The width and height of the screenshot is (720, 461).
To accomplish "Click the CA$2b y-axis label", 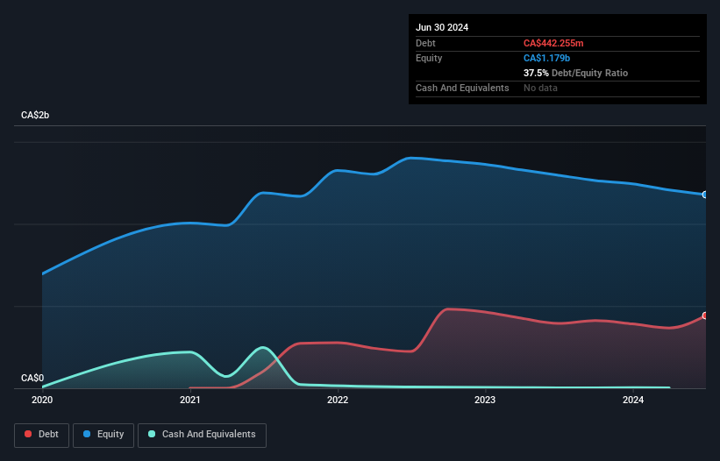I will (x=35, y=115).
